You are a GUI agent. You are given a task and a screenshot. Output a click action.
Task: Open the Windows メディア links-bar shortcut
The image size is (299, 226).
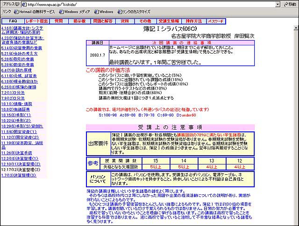(74, 12)
